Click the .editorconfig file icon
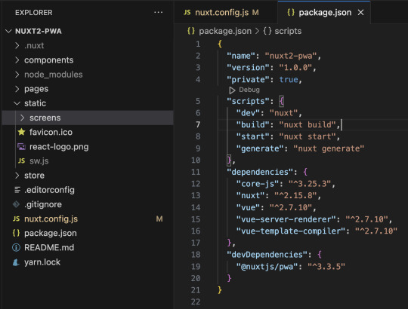This screenshot has width=408, height=309. pyautogui.click(x=17, y=190)
